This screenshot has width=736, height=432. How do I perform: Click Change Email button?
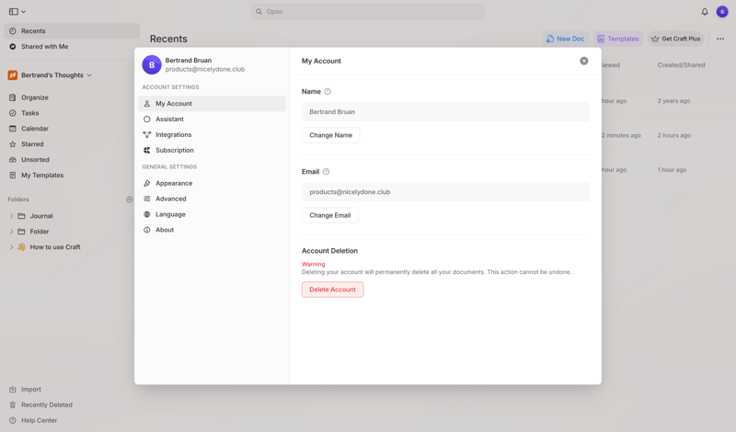330,215
